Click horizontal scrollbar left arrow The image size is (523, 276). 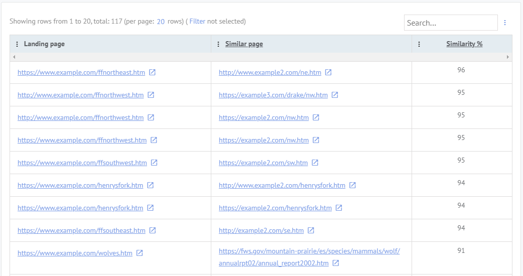[x=14, y=57]
